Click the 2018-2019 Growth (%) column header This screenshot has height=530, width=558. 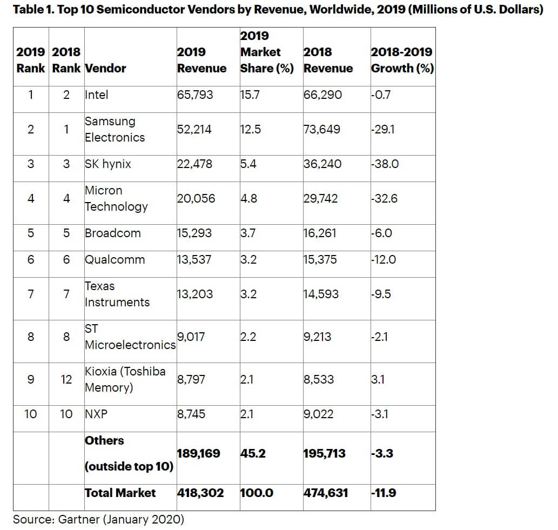coord(402,60)
